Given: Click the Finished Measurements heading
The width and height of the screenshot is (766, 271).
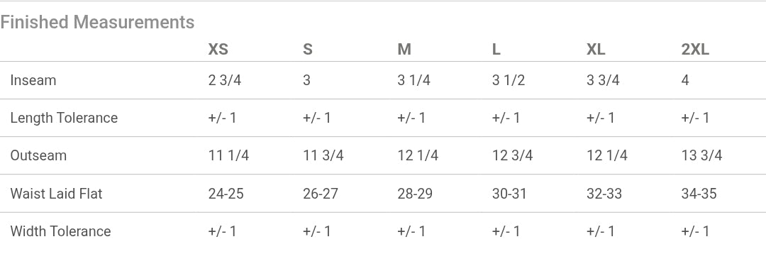Looking at the screenshot, I should pyautogui.click(x=97, y=22).
